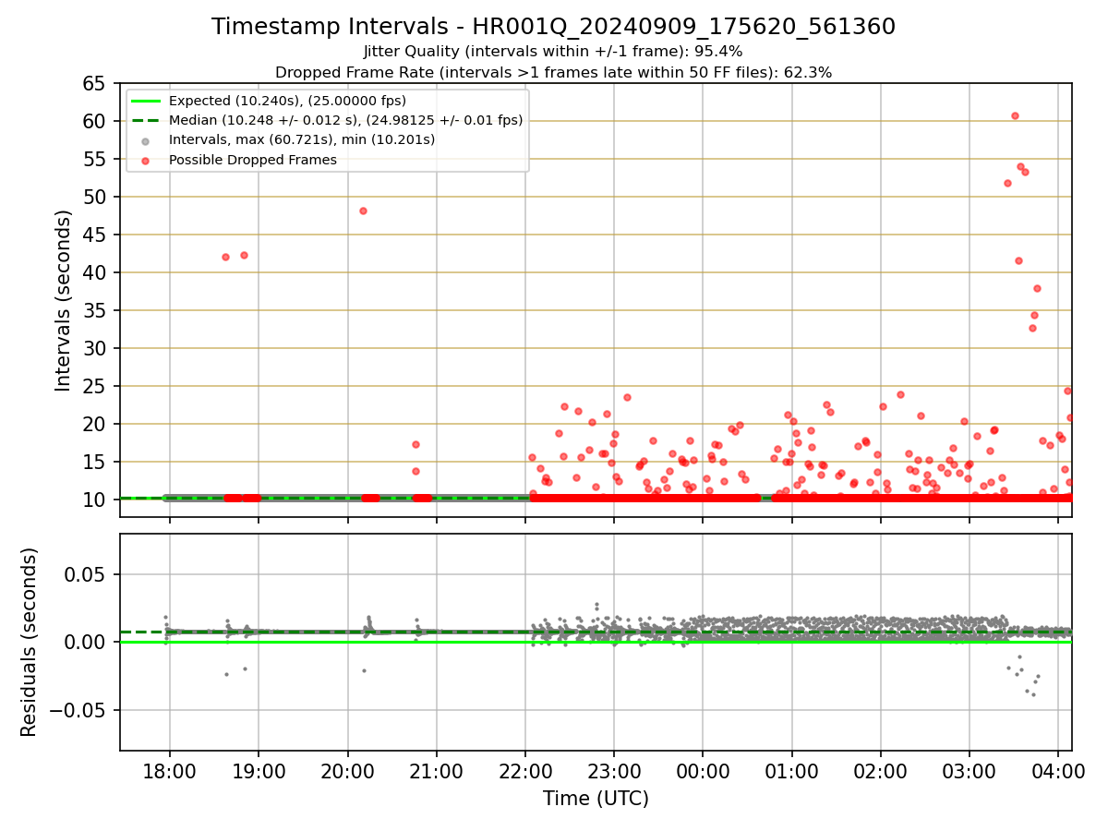Click the 25 y-axis tick label
The height and width of the screenshot is (831, 1108).
tap(95, 386)
